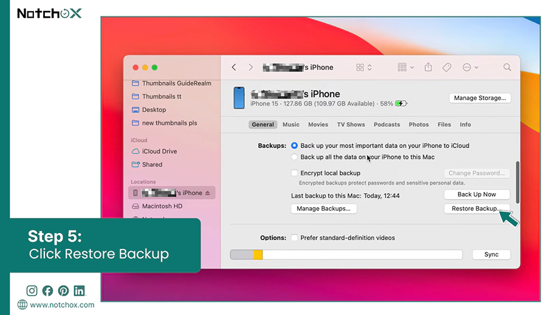560x315 pixels.
Task: Enable Prefer standard-definition videos checkbox
Action: click(295, 237)
